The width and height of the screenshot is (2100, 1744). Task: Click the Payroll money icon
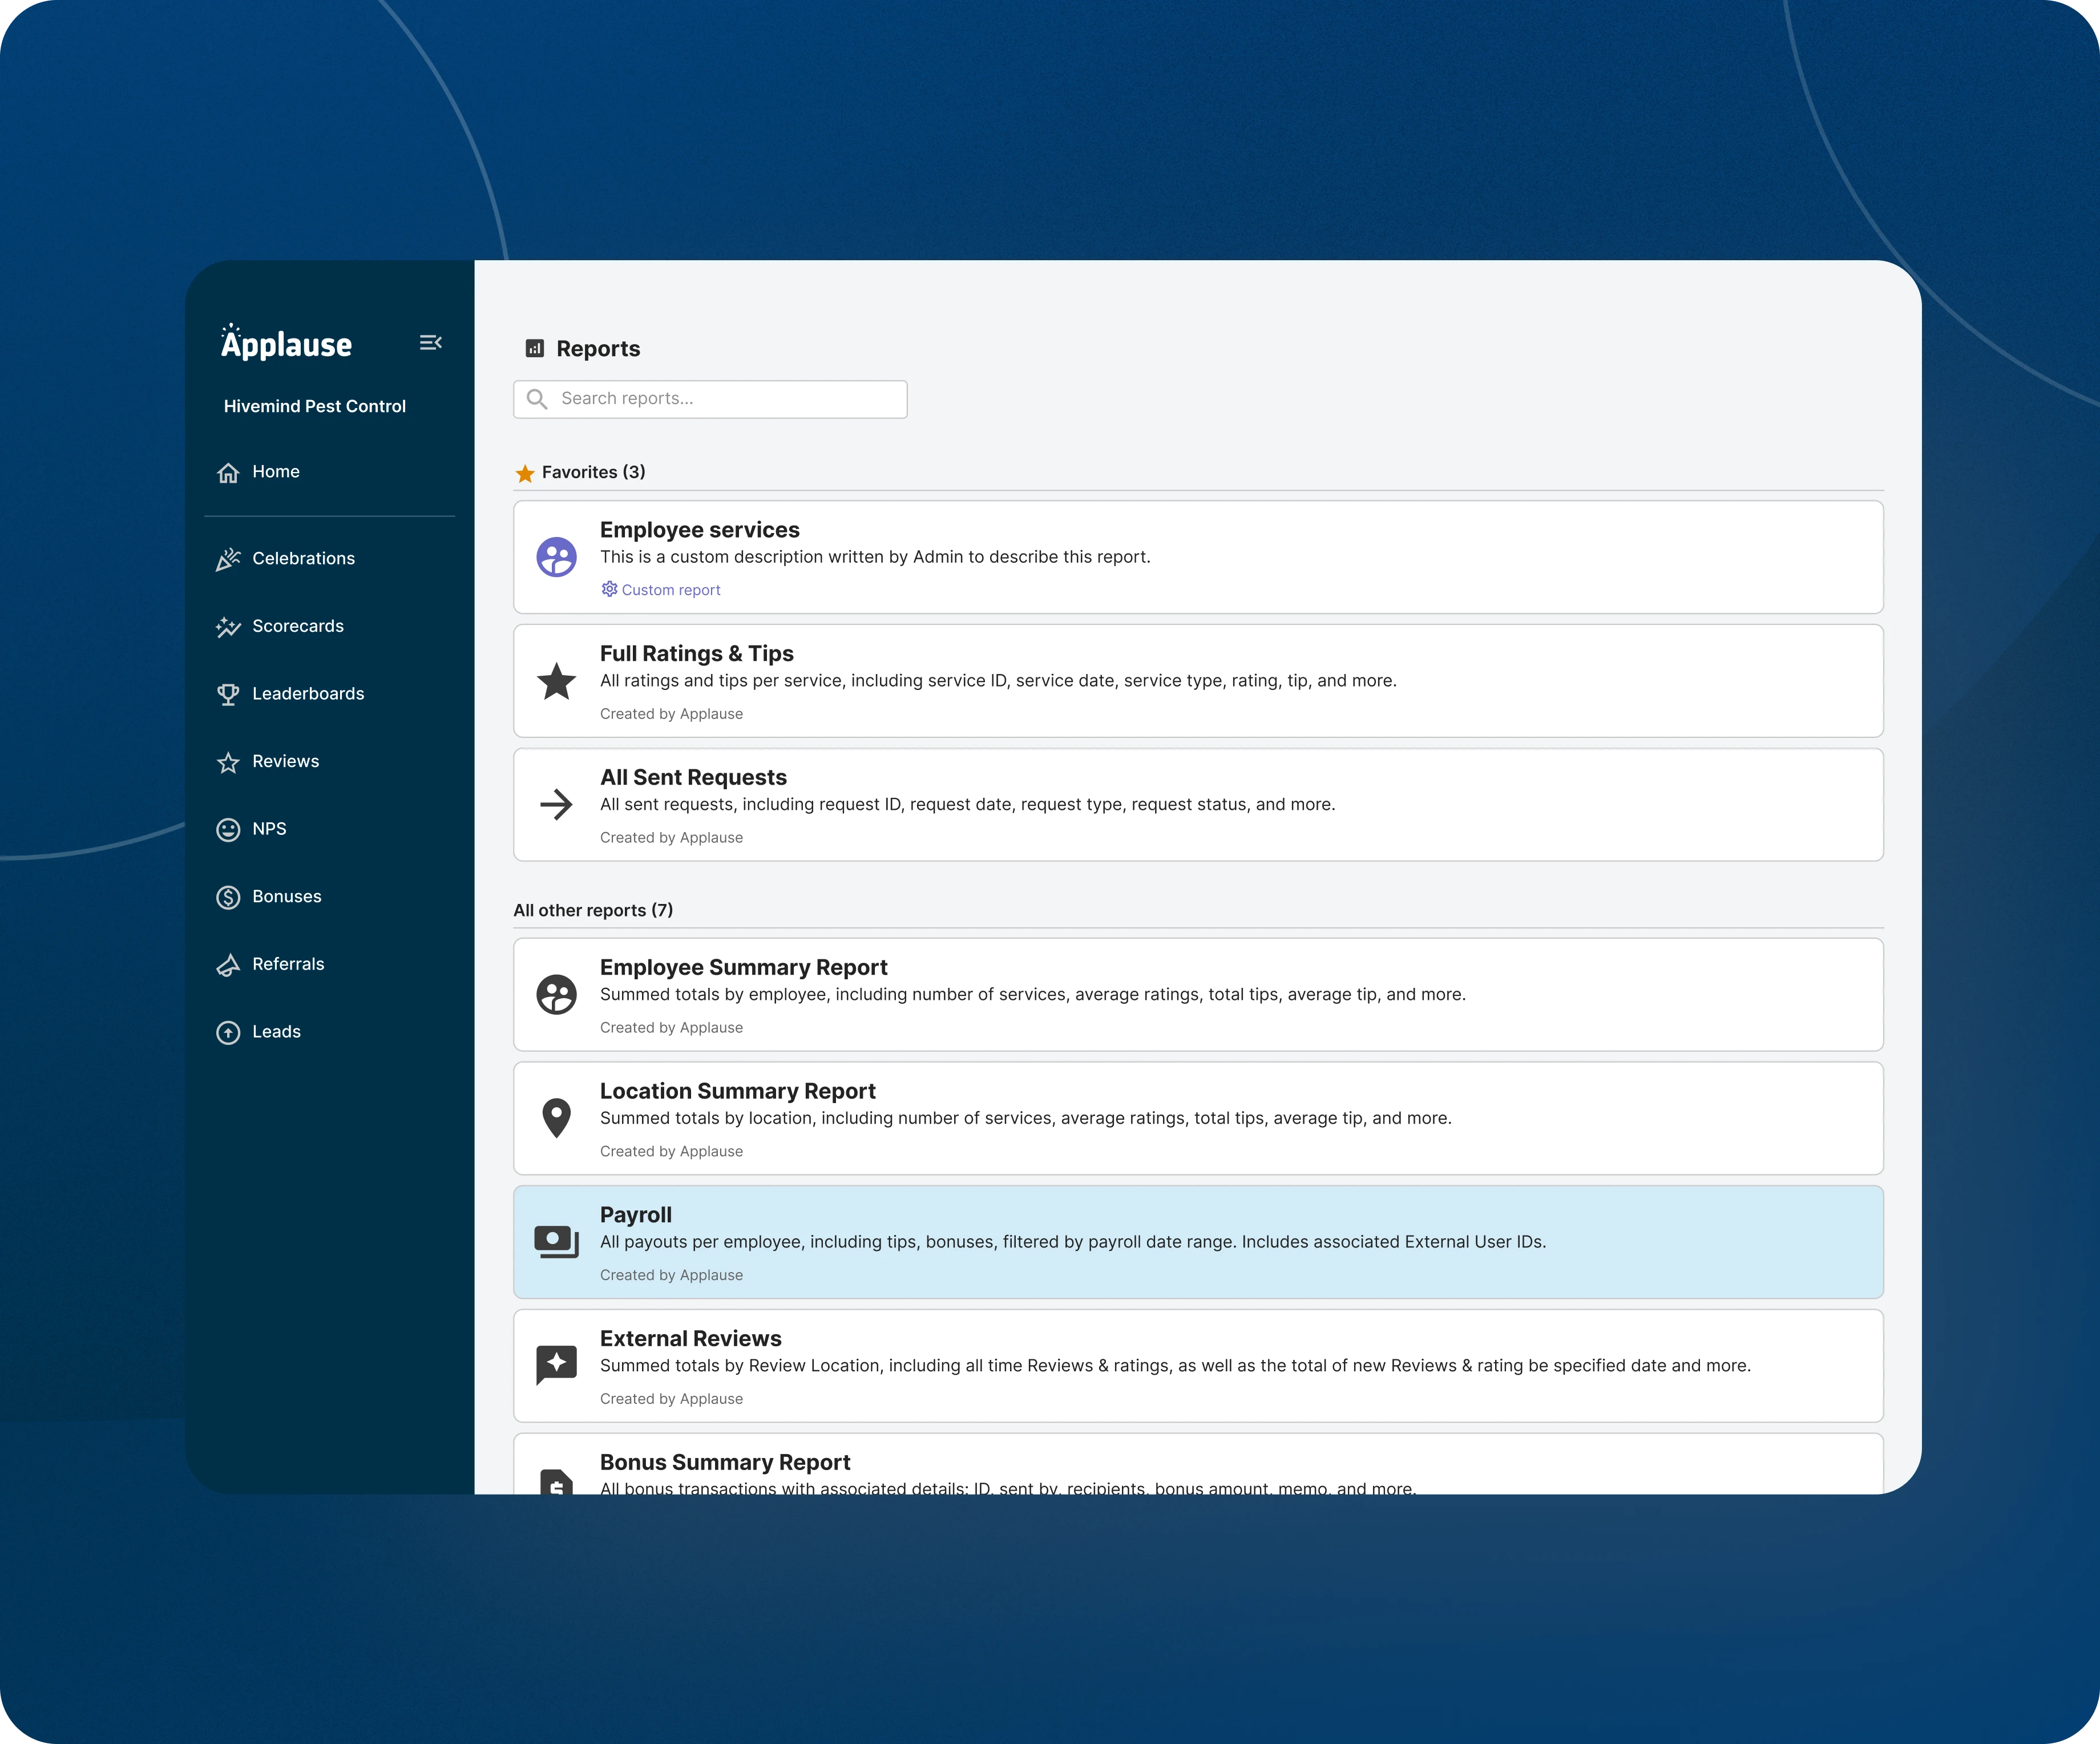click(x=556, y=1242)
